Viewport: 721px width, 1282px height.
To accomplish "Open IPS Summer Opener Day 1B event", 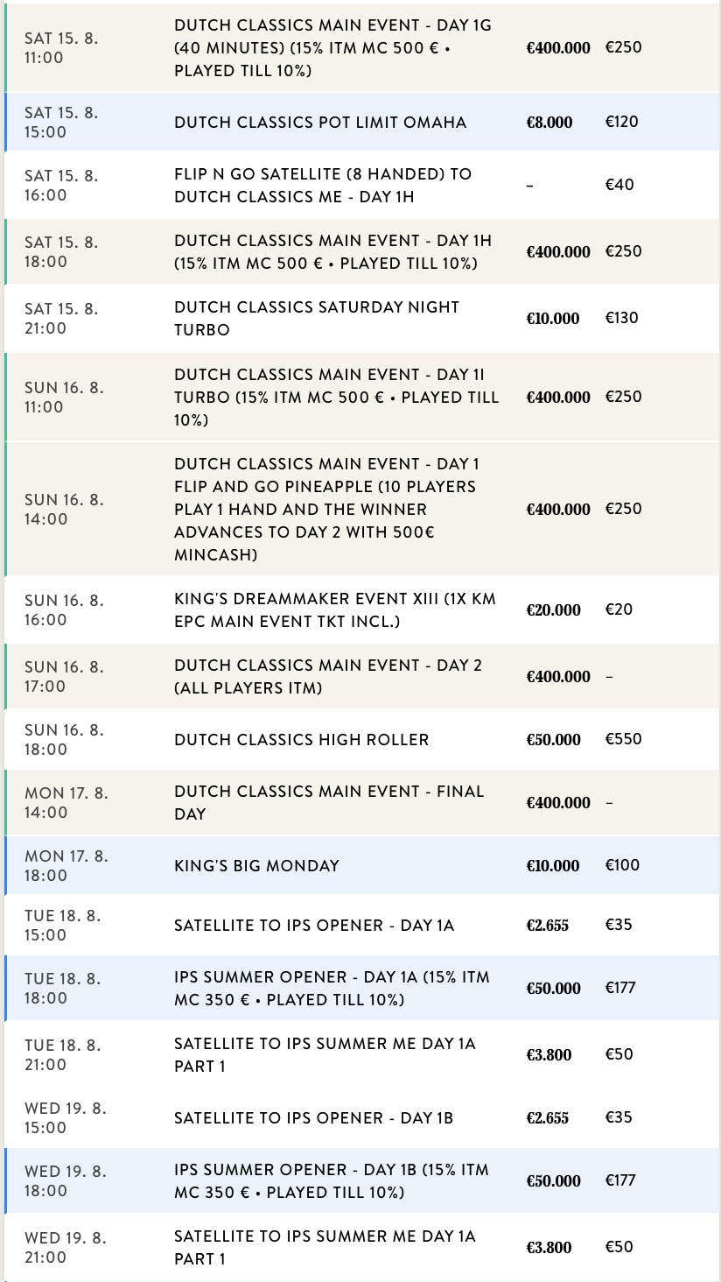I will [360, 1180].
